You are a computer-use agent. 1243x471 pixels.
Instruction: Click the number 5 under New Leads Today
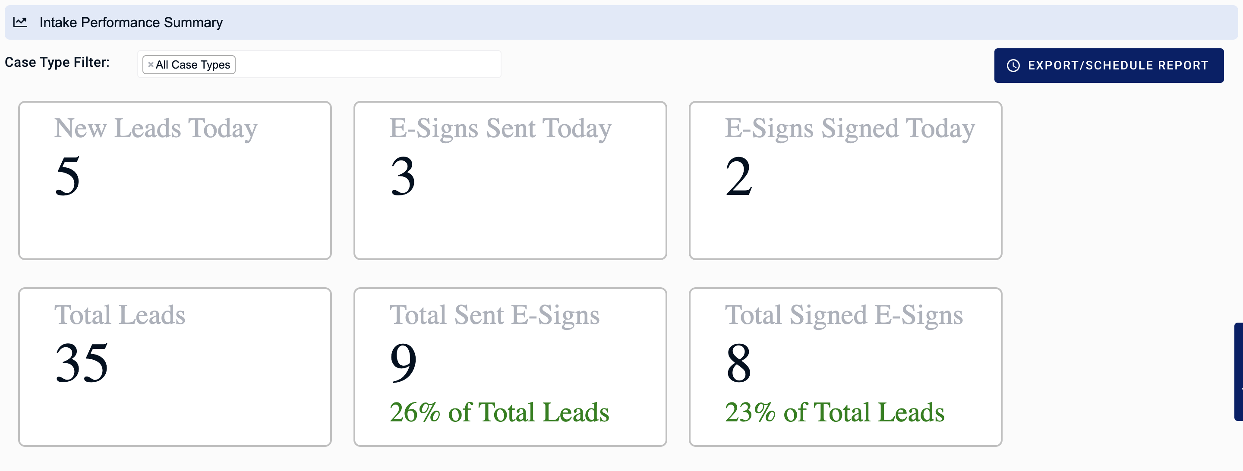coord(68,176)
